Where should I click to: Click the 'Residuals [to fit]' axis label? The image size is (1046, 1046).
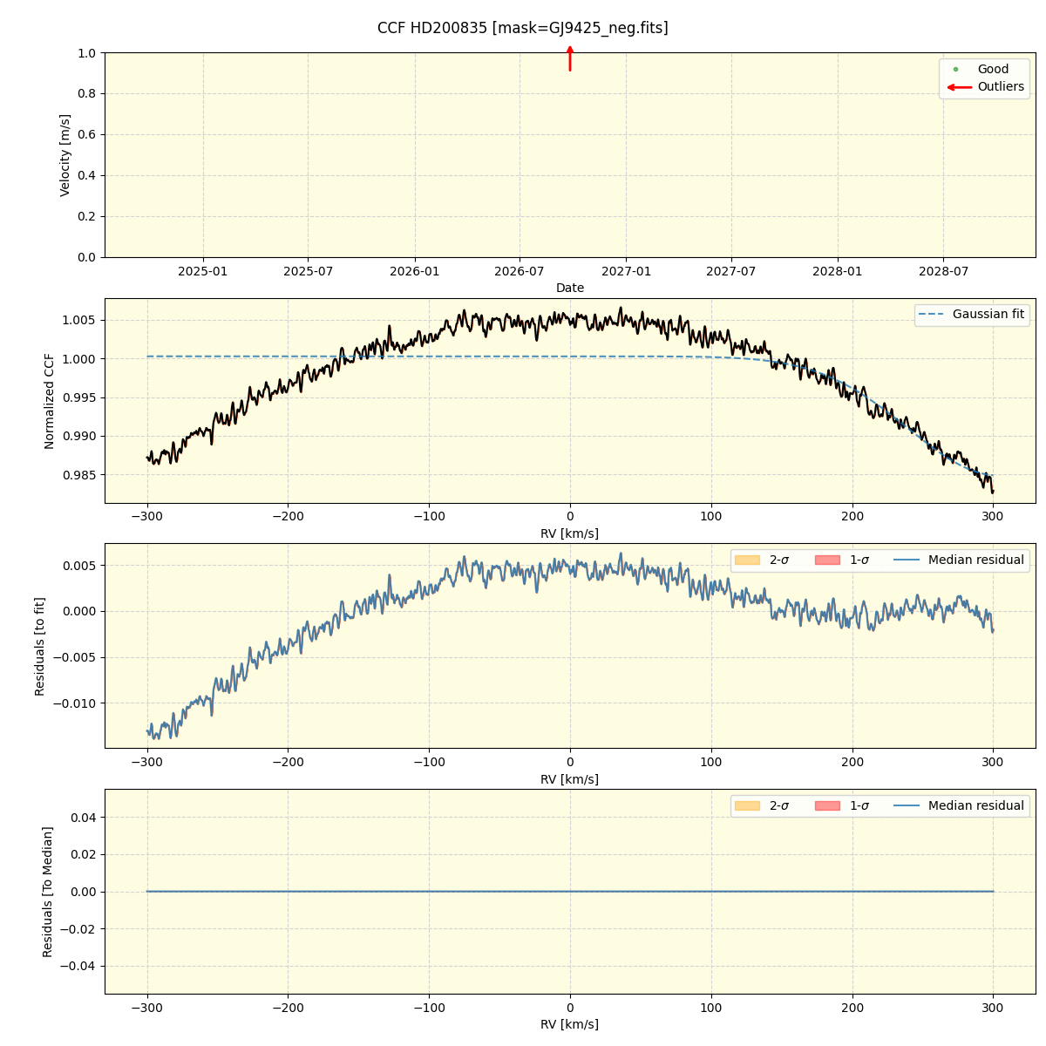[x=39, y=646]
